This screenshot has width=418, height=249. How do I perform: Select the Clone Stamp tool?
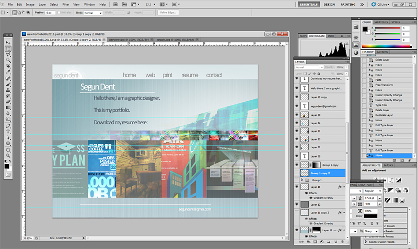click(8, 90)
